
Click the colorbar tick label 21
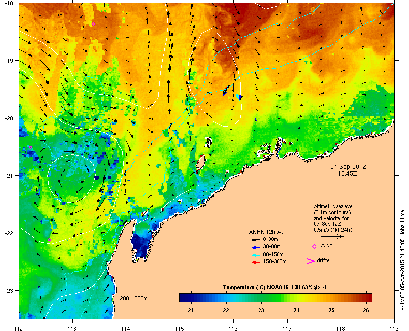(x=191, y=310)
